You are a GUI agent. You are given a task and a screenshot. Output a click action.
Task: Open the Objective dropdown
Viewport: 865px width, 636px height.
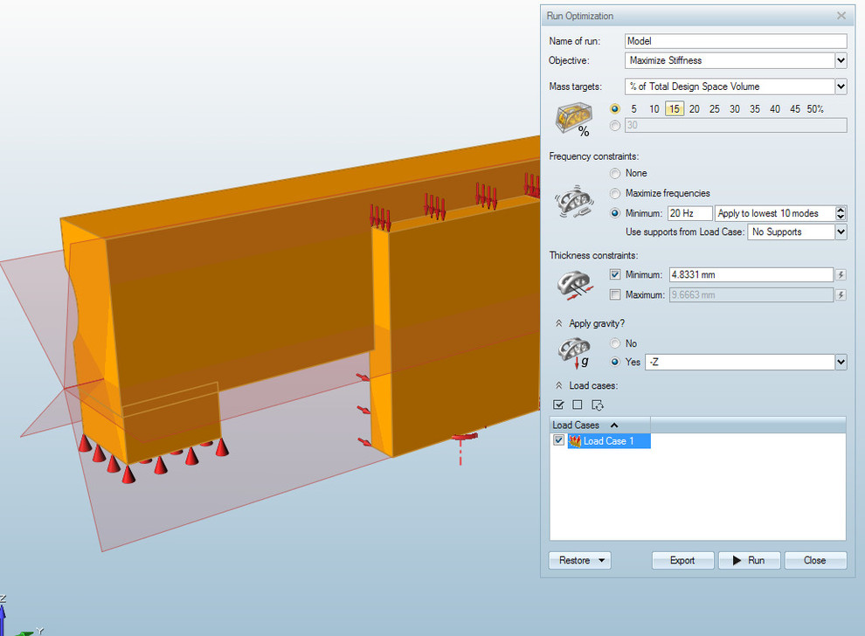(x=841, y=61)
